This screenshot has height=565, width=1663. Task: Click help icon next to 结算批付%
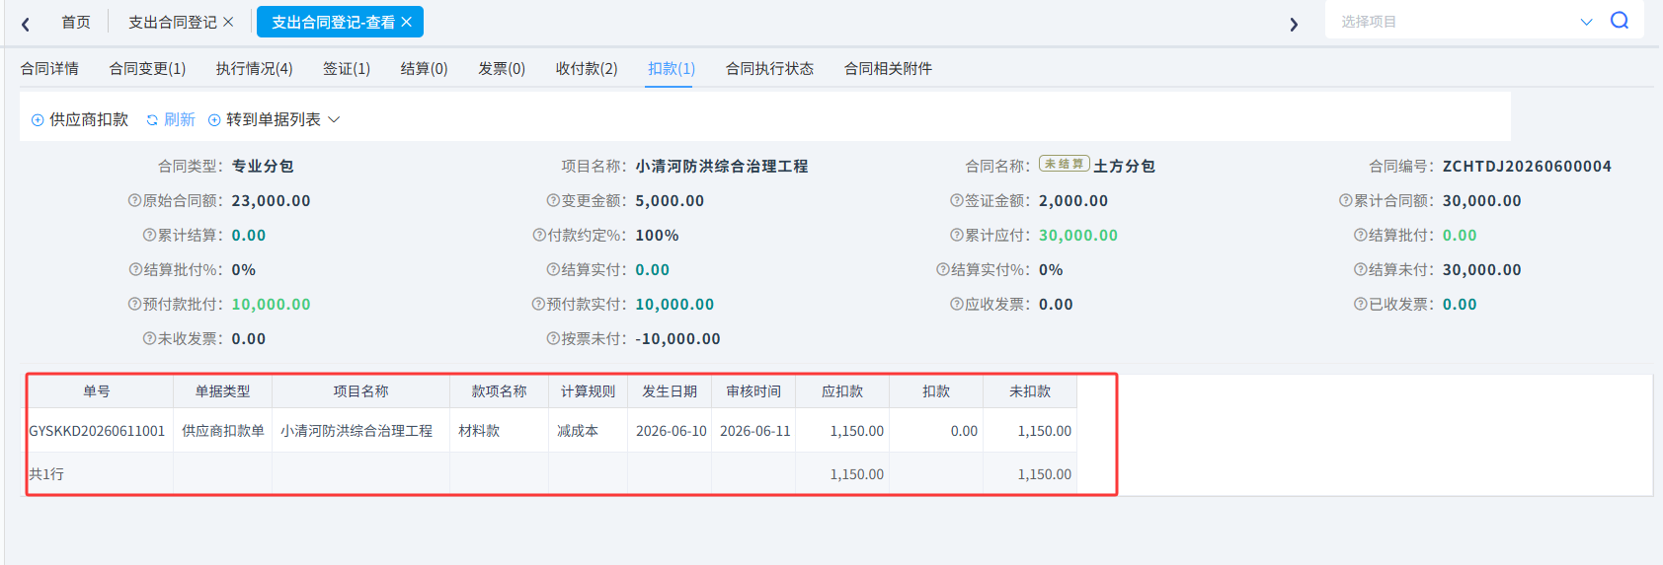pyautogui.click(x=135, y=269)
